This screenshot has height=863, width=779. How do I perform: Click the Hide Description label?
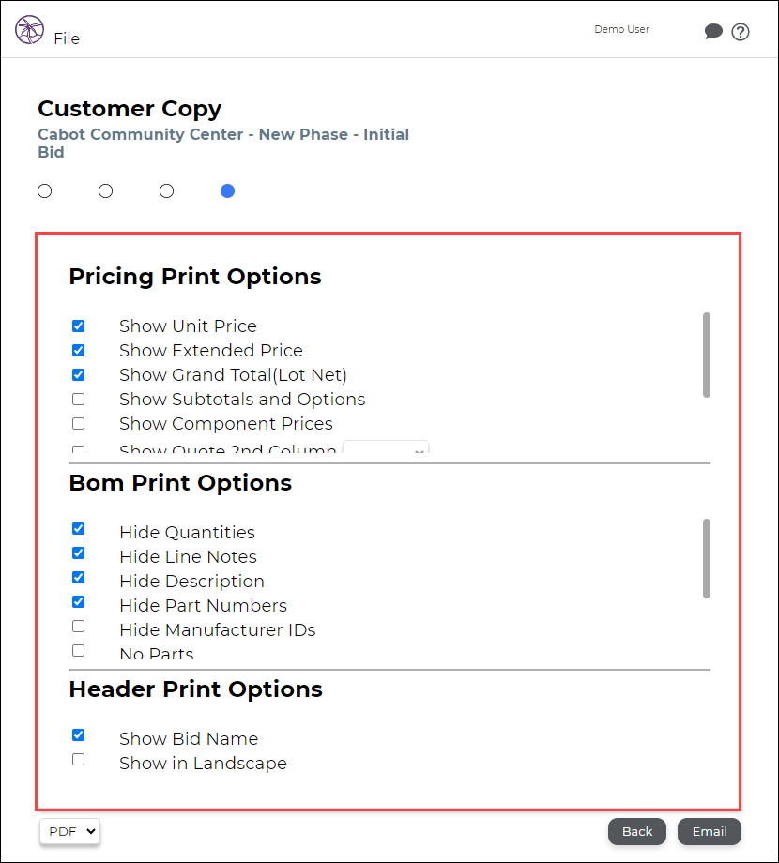click(x=192, y=582)
